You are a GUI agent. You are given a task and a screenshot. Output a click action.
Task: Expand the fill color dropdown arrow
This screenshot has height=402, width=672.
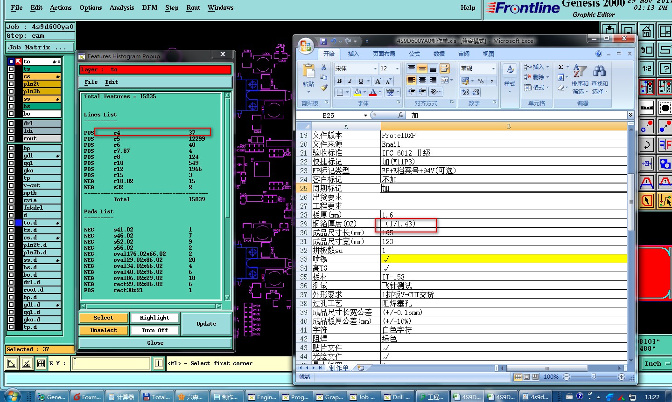pos(365,92)
